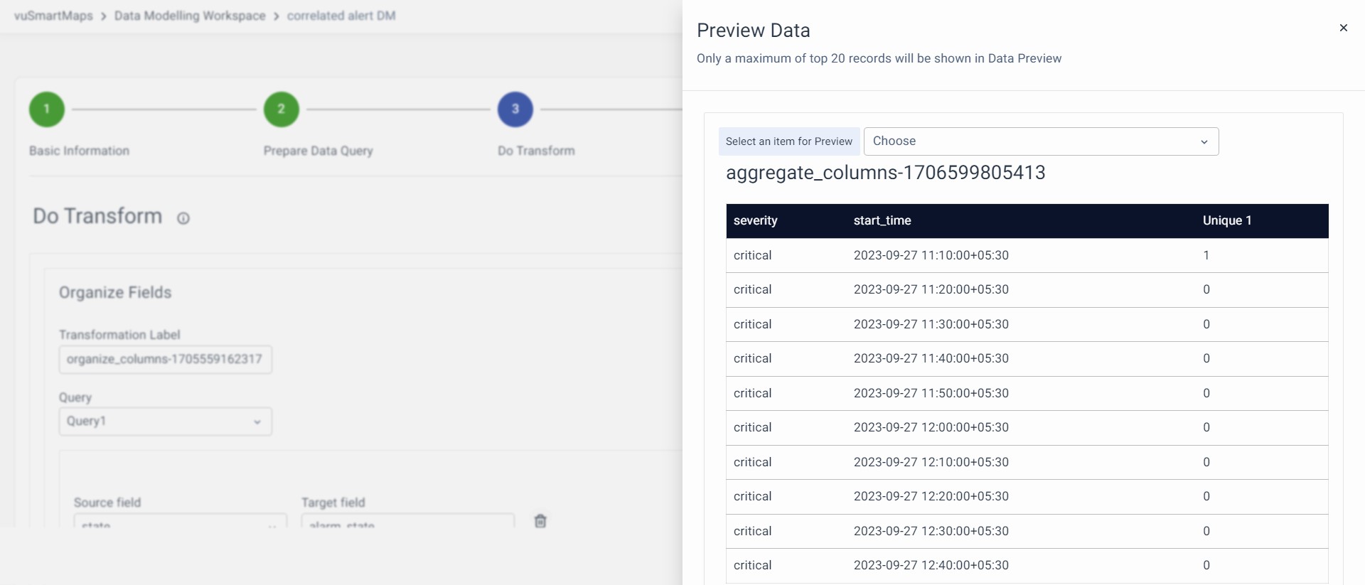The height and width of the screenshot is (585, 1365).
Task: Navigate to Data Modelling Workspace breadcrumb
Action: pos(190,16)
